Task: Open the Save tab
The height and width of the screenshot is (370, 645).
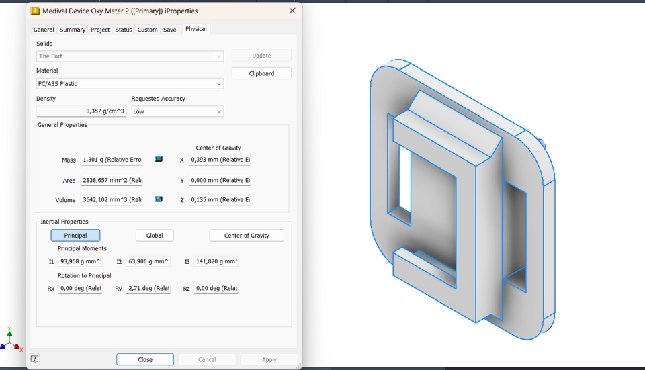Action: point(169,30)
